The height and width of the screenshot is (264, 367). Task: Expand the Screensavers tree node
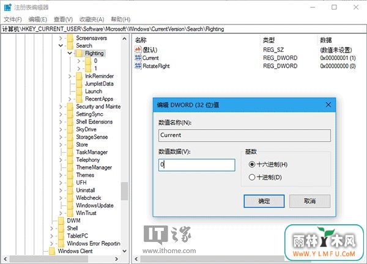61,38
